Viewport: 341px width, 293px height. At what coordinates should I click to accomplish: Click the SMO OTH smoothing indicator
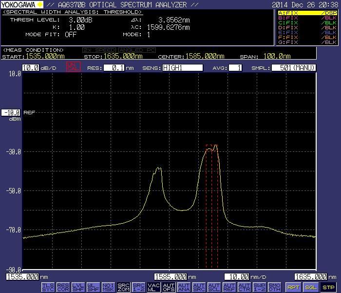tap(274, 287)
